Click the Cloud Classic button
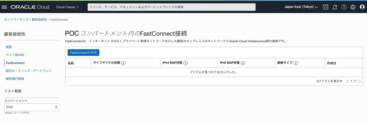367x122 pixels. point(67,7)
